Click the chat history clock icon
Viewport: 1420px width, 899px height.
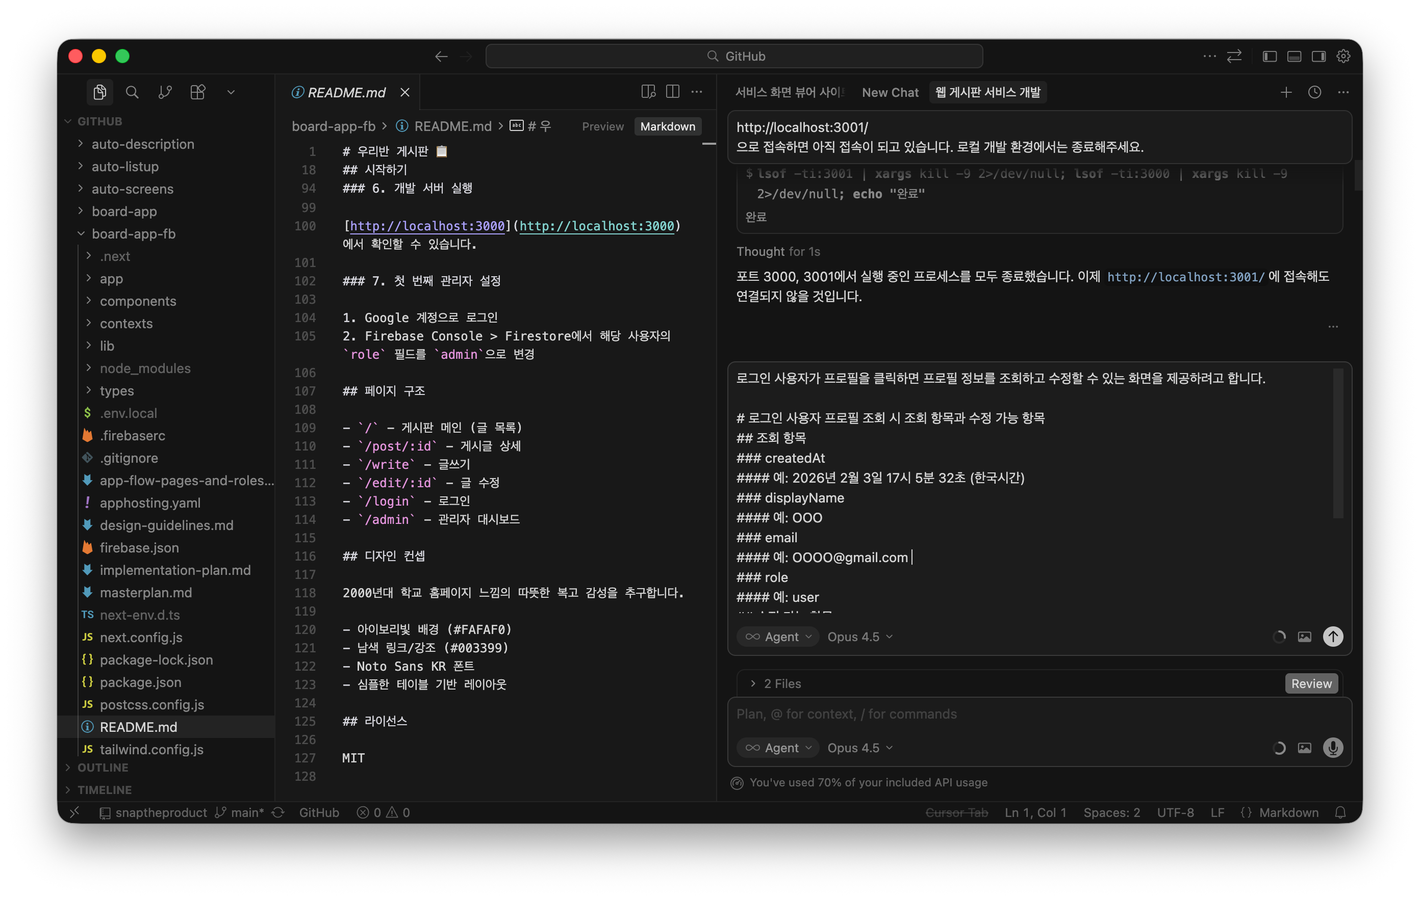coord(1314,92)
